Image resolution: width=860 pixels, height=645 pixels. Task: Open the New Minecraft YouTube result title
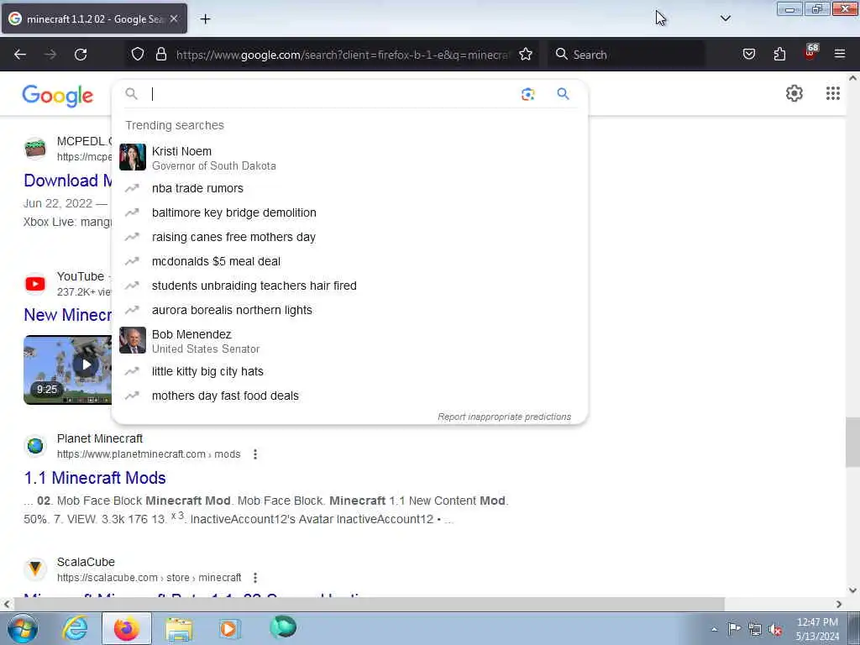[x=67, y=315]
